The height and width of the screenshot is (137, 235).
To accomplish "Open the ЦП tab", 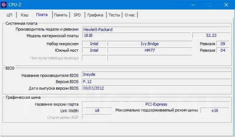I will (9, 15).
